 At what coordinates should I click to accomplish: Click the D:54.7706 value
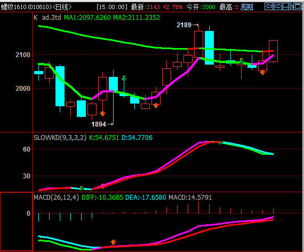pos(137,138)
